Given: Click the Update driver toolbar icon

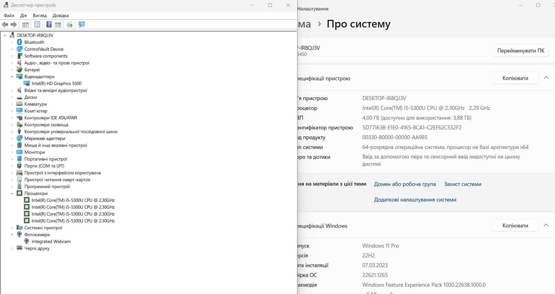Looking at the screenshot, I should point(70,25).
